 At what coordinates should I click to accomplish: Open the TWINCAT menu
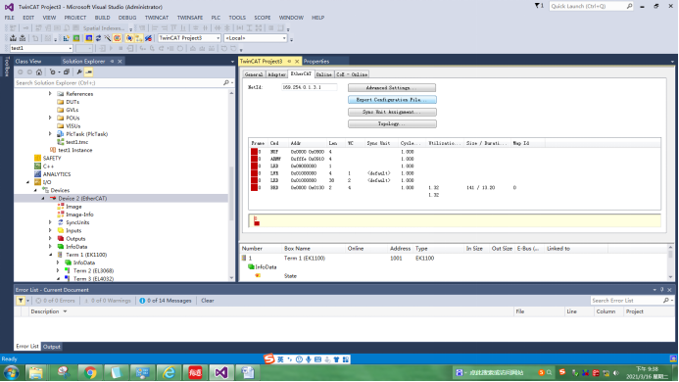pyautogui.click(x=157, y=18)
